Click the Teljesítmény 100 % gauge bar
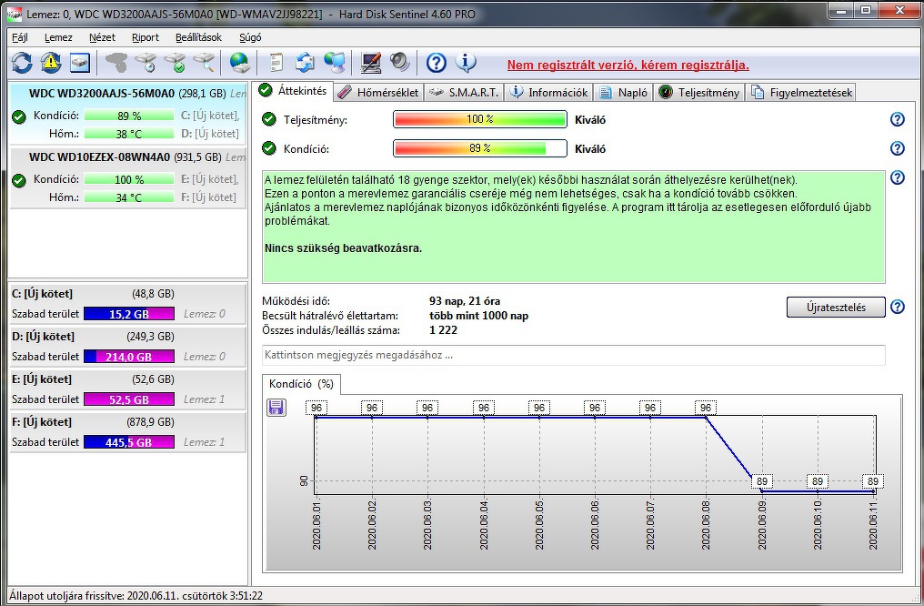 pyautogui.click(x=479, y=119)
